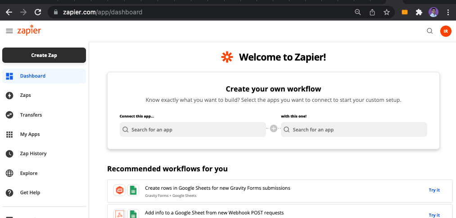The height and width of the screenshot is (218, 456).
Task: Open the browser extensions puzzle icon
Action: click(x=419, y=12)
